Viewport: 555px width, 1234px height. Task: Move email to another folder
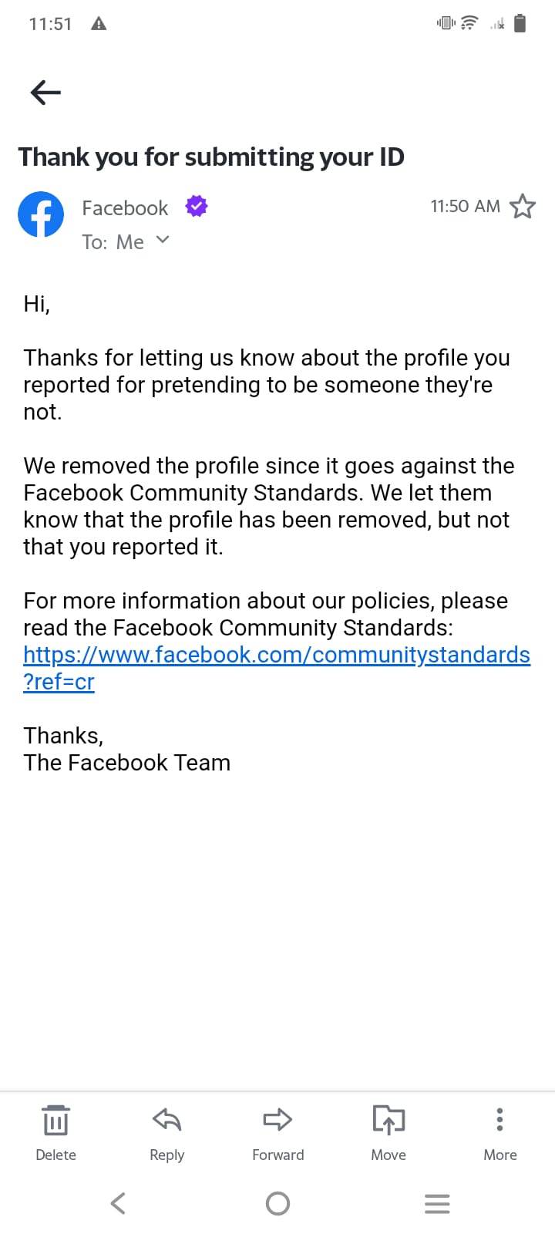(388, 1131)
